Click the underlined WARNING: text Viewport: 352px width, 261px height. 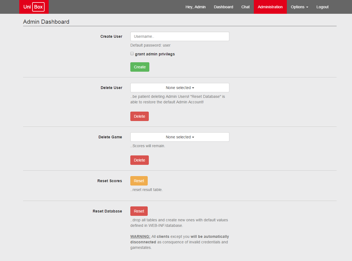pyautogui.click(x=140, y=236)
